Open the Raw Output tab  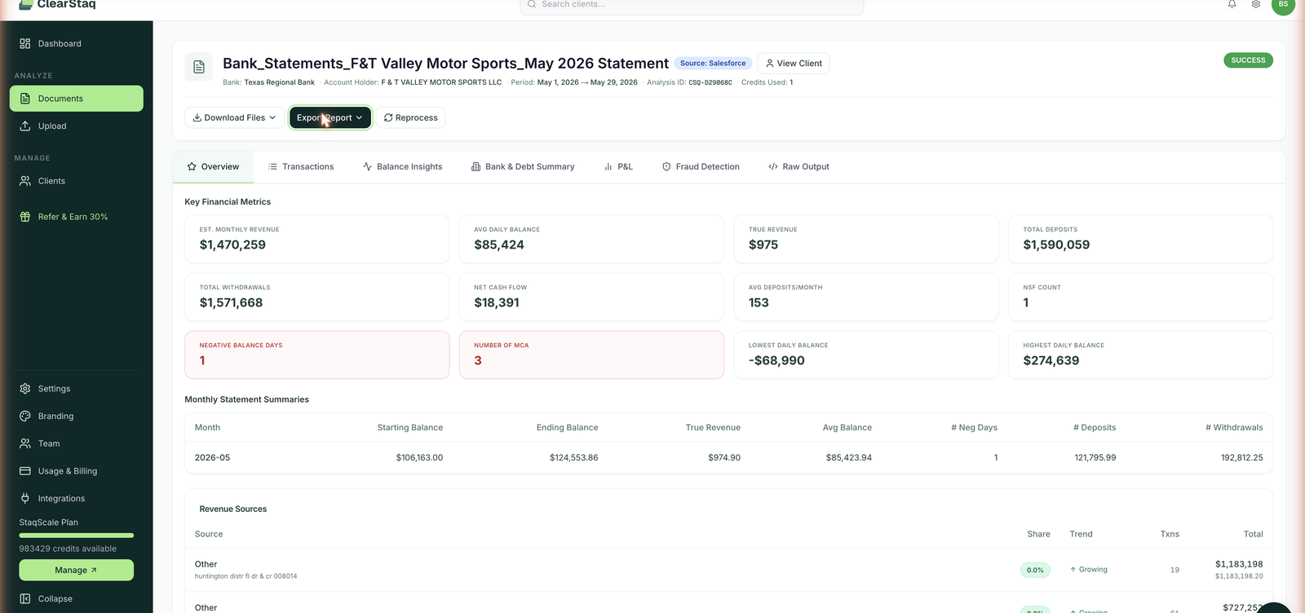(x=798, y=167)
